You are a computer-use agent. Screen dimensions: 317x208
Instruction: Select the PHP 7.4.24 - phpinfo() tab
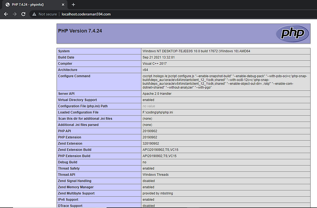click(x=35, y=5)
